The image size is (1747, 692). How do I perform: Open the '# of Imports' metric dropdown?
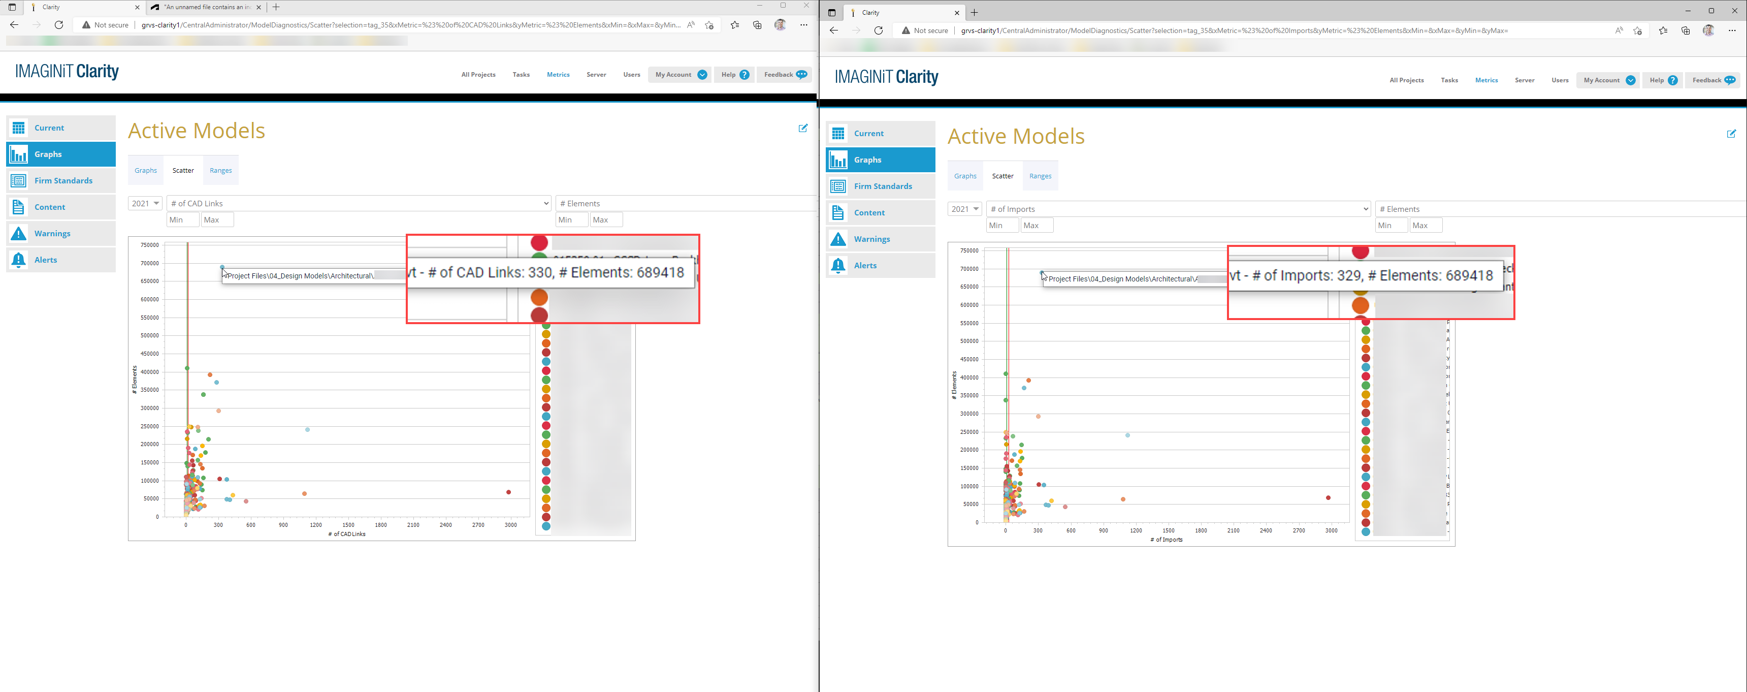coord(1179,209)
